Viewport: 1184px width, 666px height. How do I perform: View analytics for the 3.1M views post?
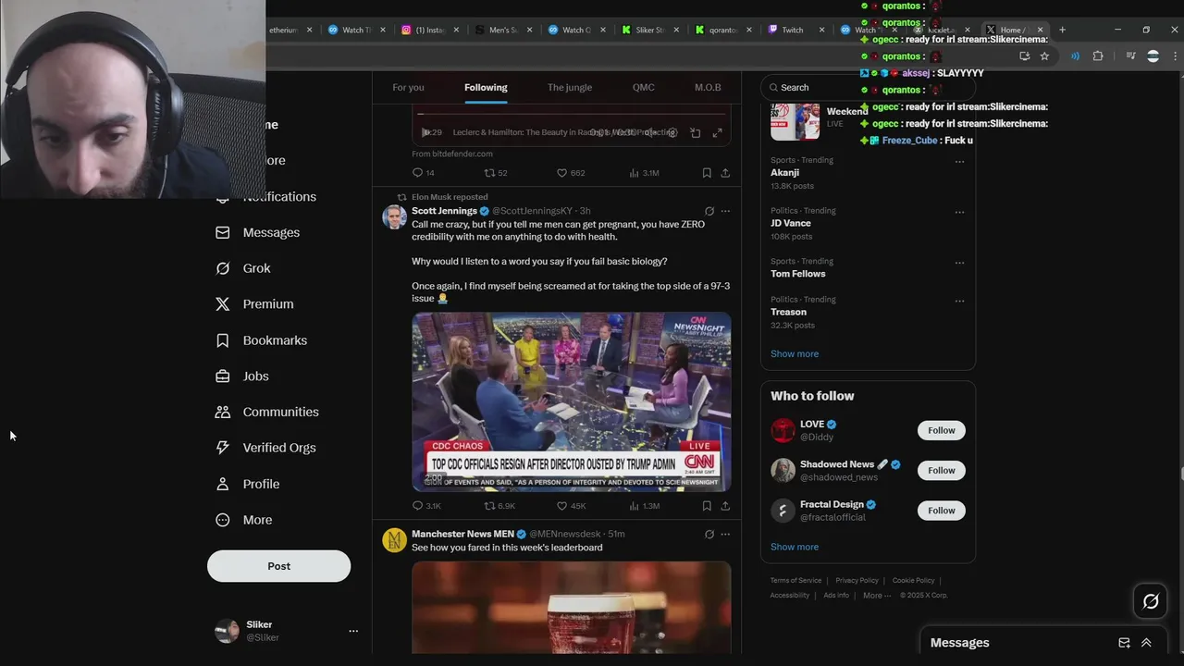(x=644, y=173)
